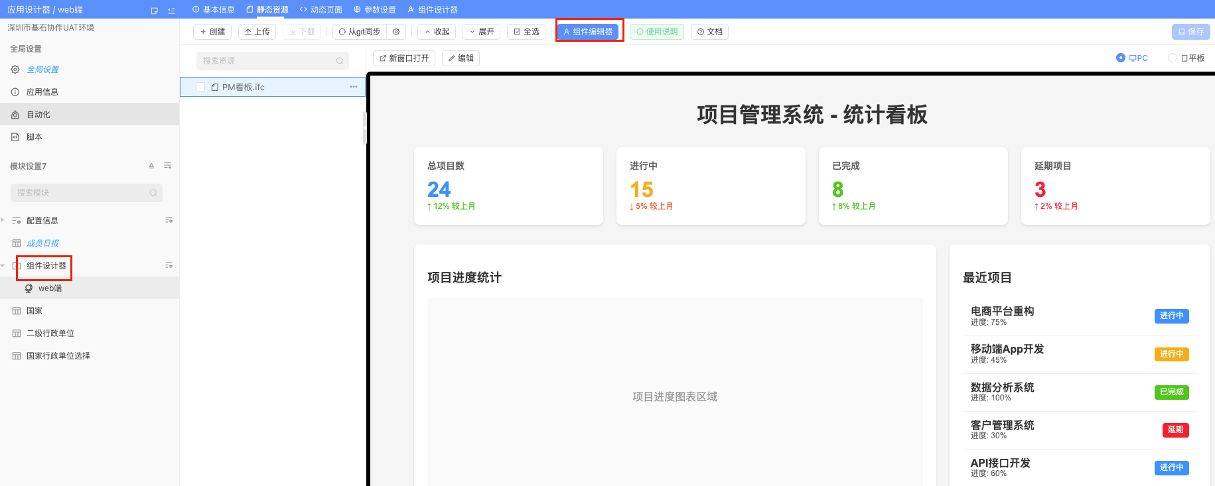Switch to the 参数设置 tab

[x=375, y=10]
